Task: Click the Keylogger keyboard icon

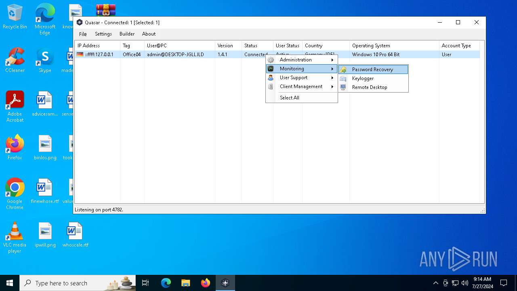Action: 343,78
